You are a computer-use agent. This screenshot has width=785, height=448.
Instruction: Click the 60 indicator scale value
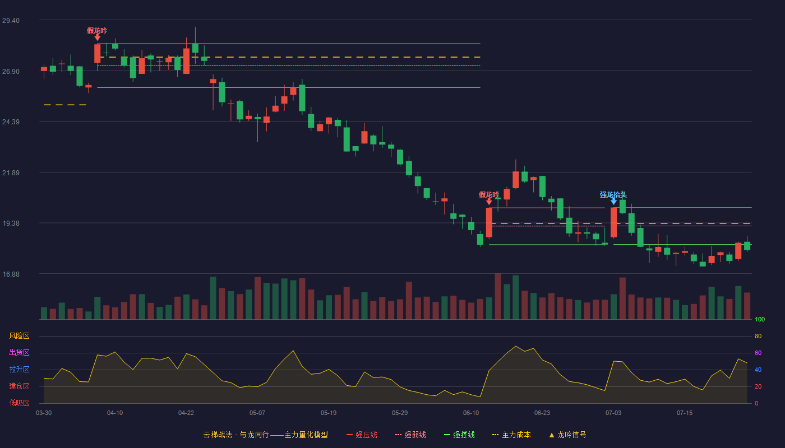pos(758,353)
